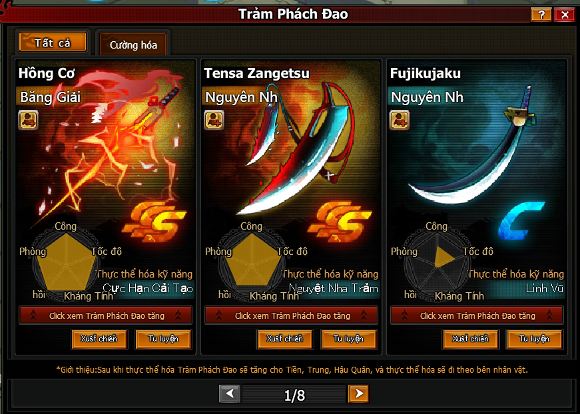Close the Trảm Phách Đao window
Screen dimensions: 580x414
click(x=565, y=15)
